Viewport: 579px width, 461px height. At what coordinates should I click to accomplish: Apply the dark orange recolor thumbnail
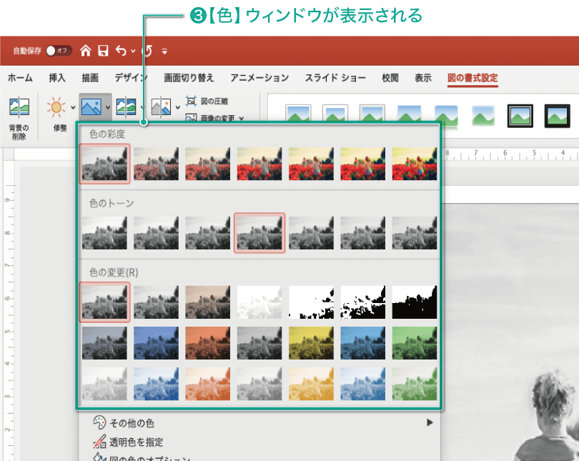208,343
